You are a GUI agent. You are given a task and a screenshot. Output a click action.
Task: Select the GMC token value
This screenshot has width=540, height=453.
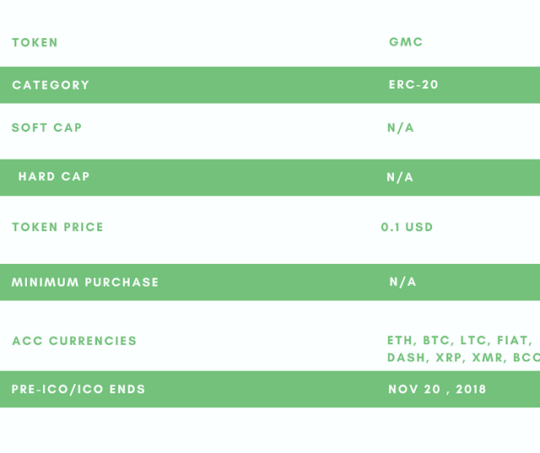click(406, 42)
